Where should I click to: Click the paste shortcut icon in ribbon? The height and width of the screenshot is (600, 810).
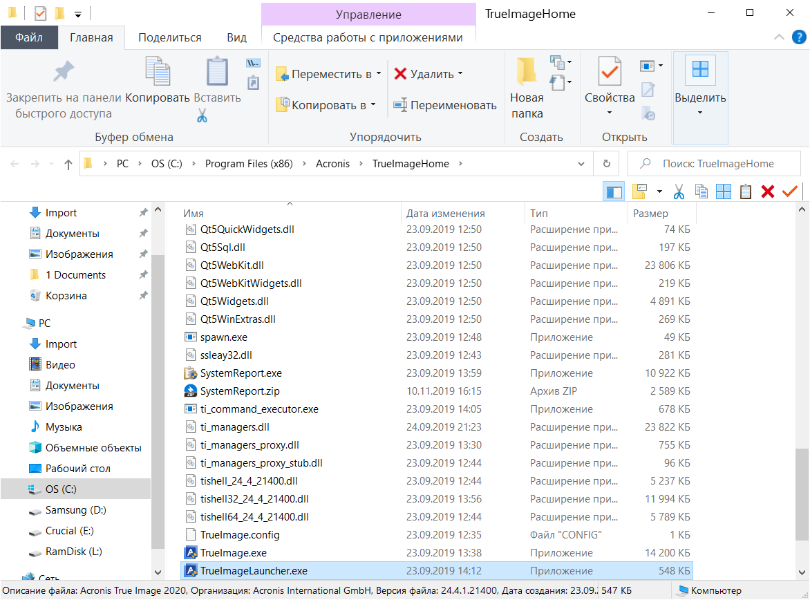[253, 83]
